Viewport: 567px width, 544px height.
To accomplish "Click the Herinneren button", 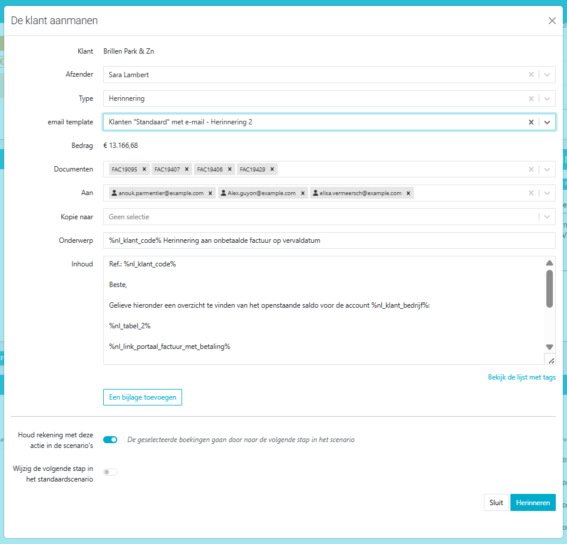I will 532,503.
